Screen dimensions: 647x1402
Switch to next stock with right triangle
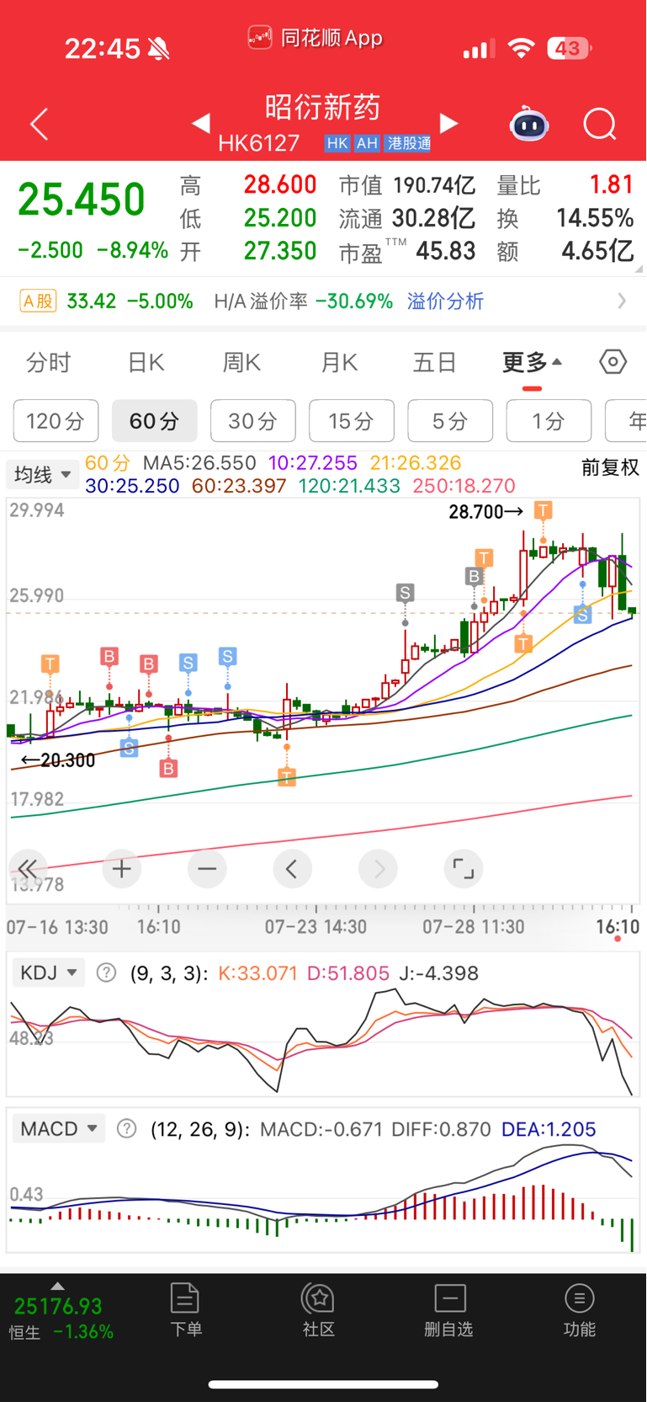449,124
